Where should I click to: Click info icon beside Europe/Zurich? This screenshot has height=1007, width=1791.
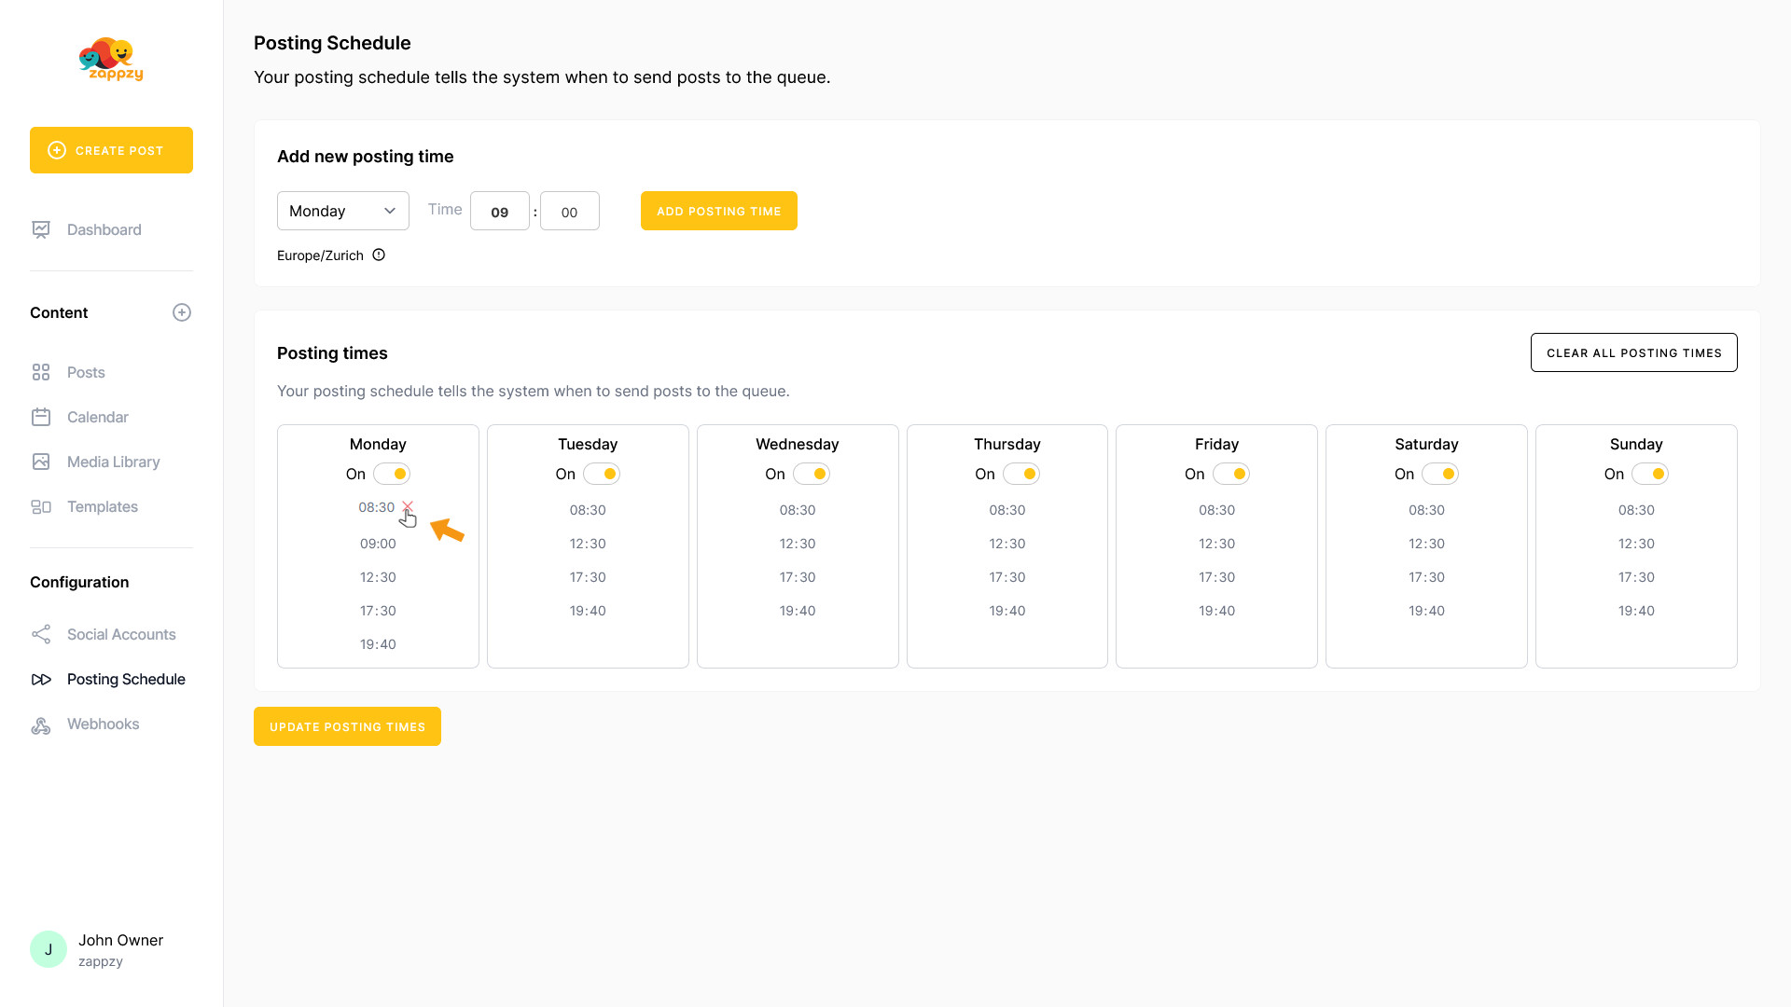coord(379,255)
